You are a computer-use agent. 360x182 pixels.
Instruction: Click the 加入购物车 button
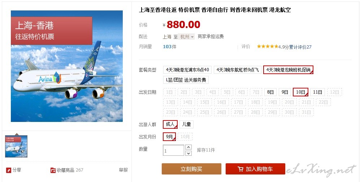tap(255, 169)
